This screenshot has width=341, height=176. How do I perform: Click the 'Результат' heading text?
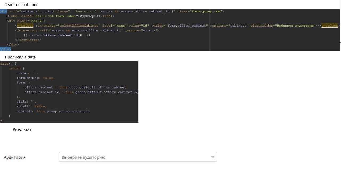(22, 129)
